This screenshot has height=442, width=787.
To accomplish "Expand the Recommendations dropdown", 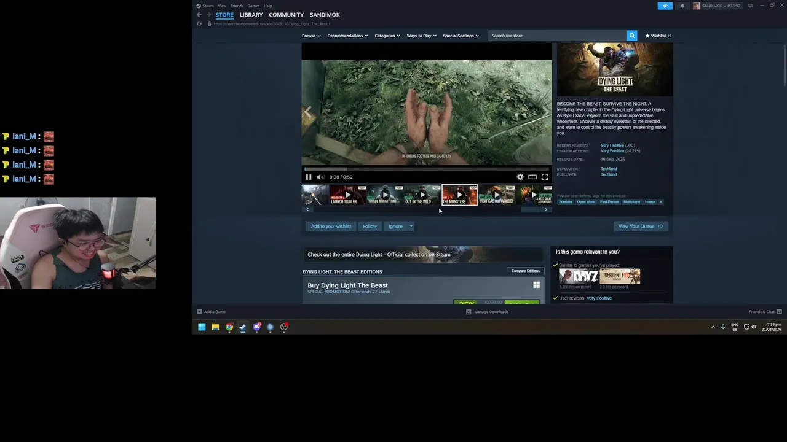I will 347,36.
